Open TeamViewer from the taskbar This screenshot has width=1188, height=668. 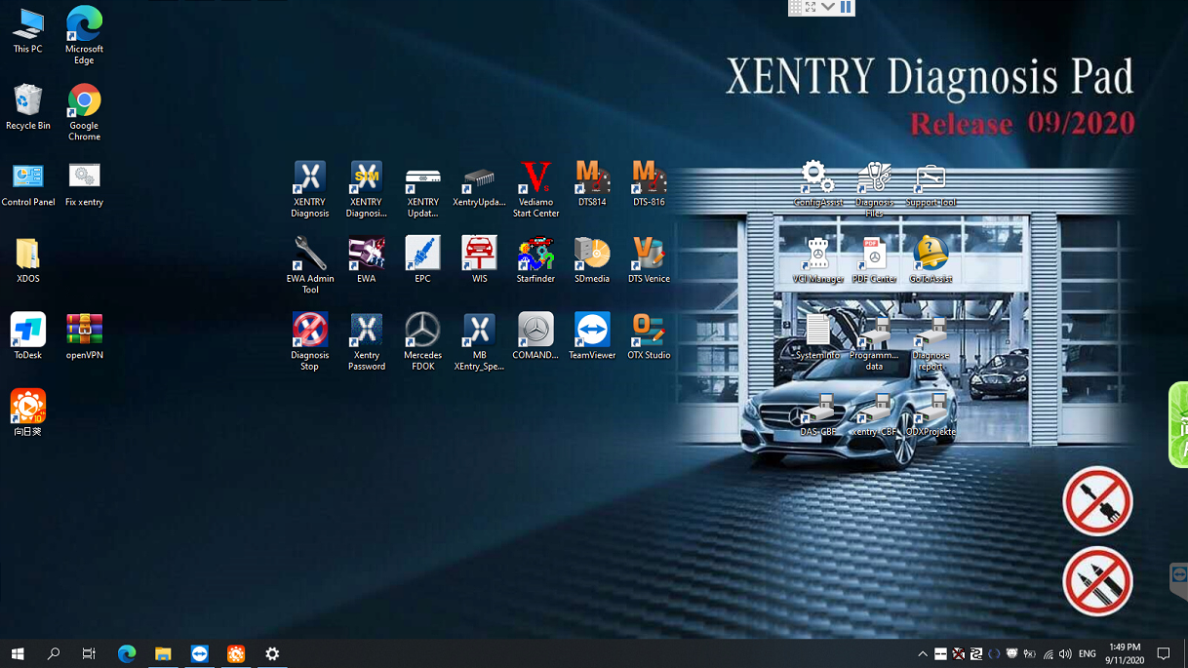(x=199, y=653)
